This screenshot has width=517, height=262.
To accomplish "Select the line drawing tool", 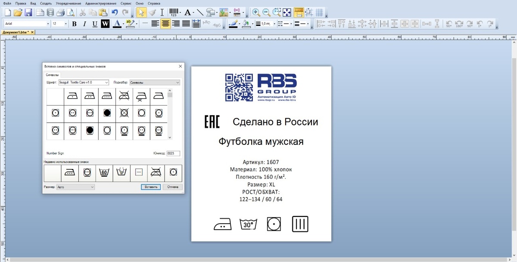I will tap(200, 12).
